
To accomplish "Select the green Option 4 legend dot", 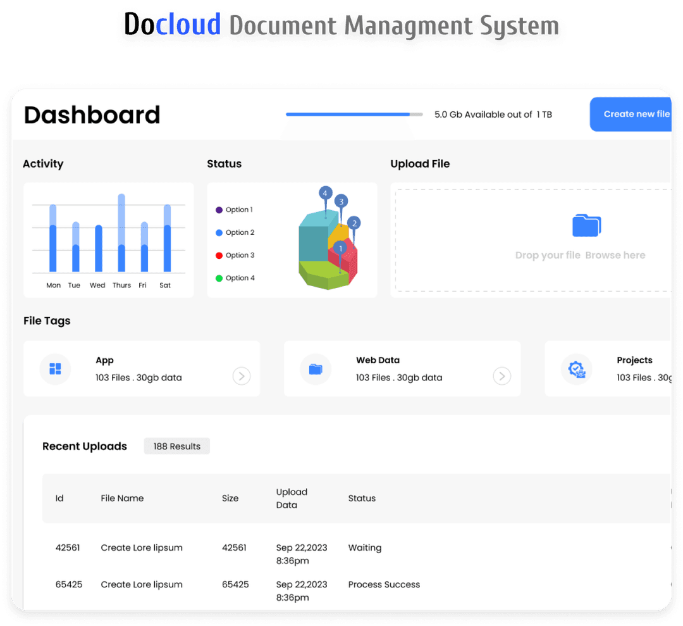I will point(219,279).
